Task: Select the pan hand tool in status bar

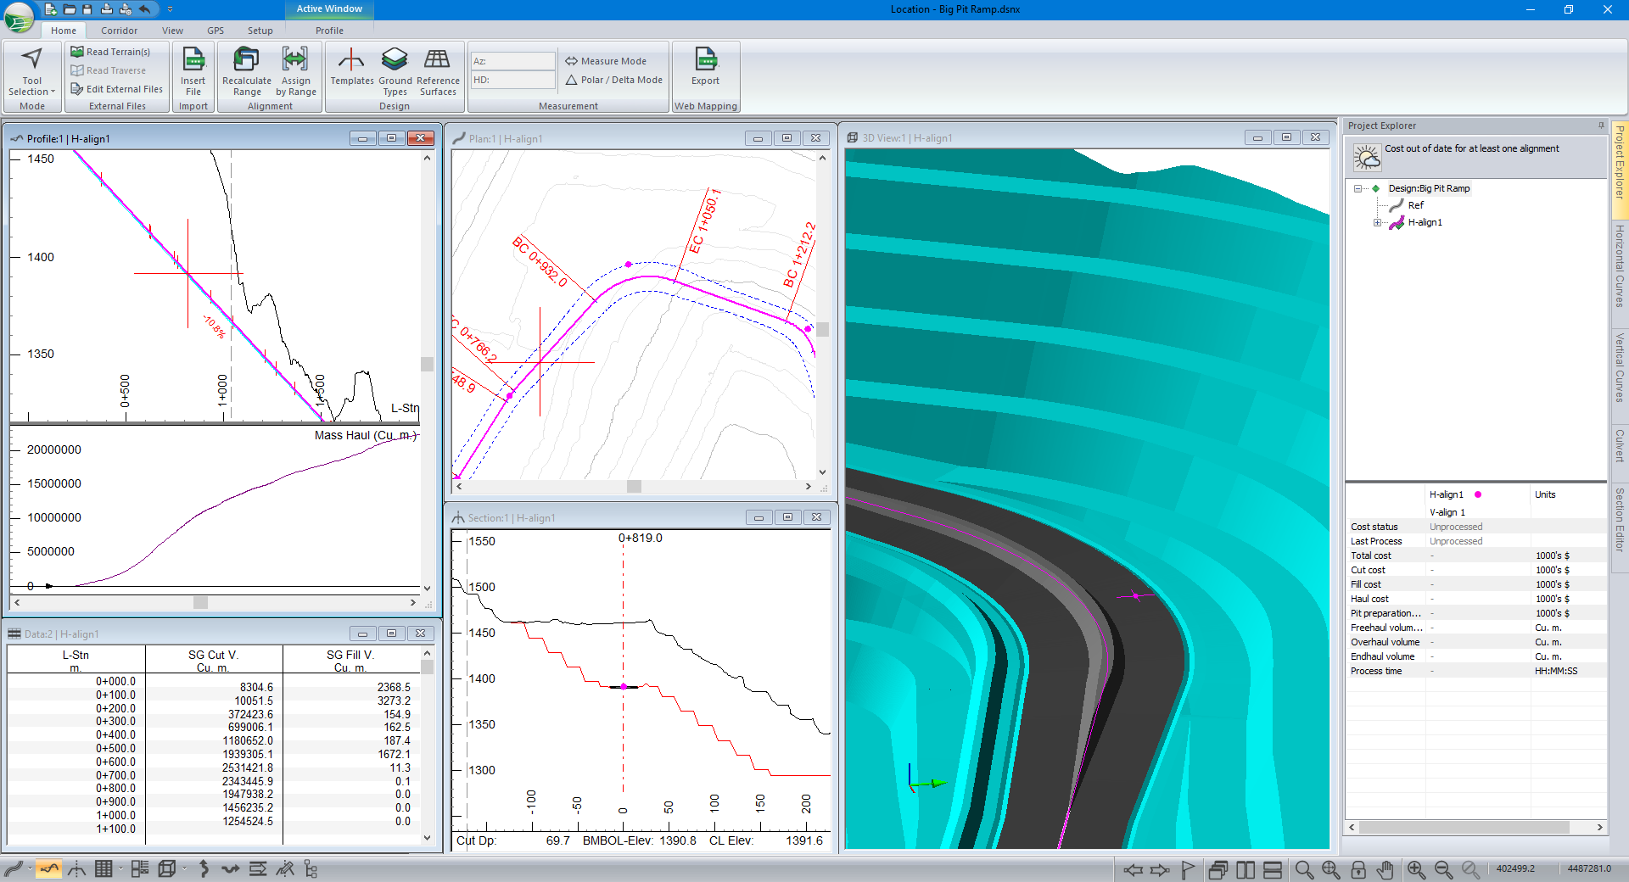Action: click(x=1385, y=869)
